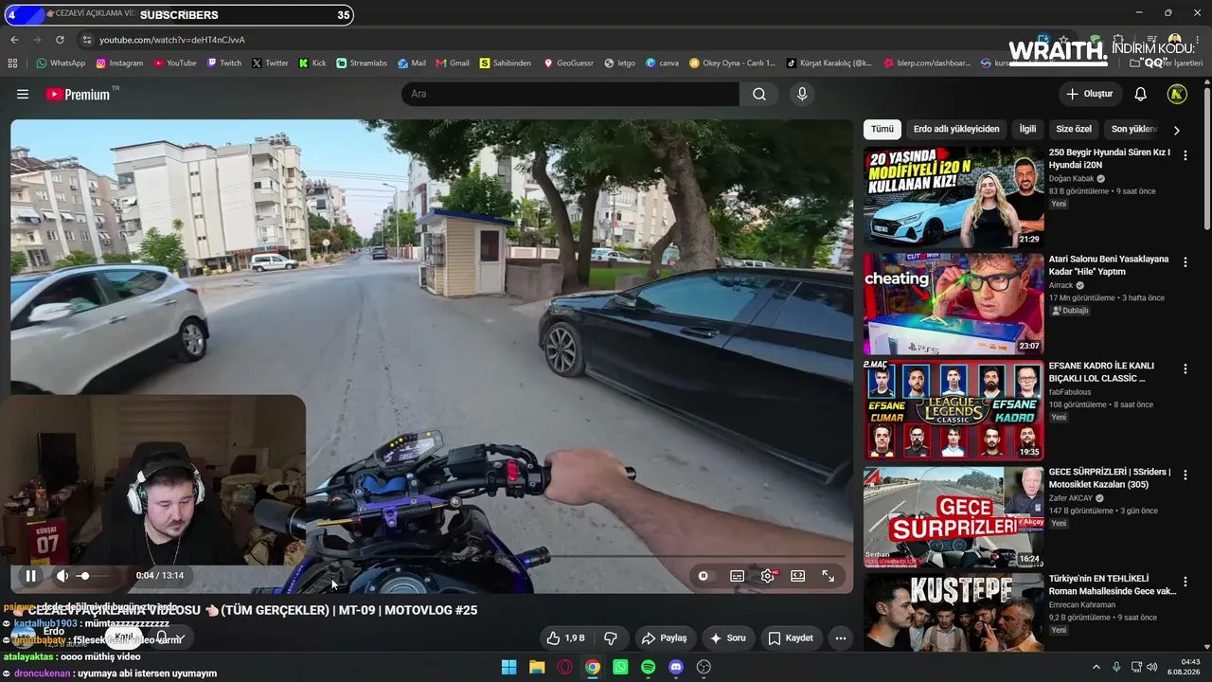
Task: Share the video via Paylaş
Action: coord(666,638)
